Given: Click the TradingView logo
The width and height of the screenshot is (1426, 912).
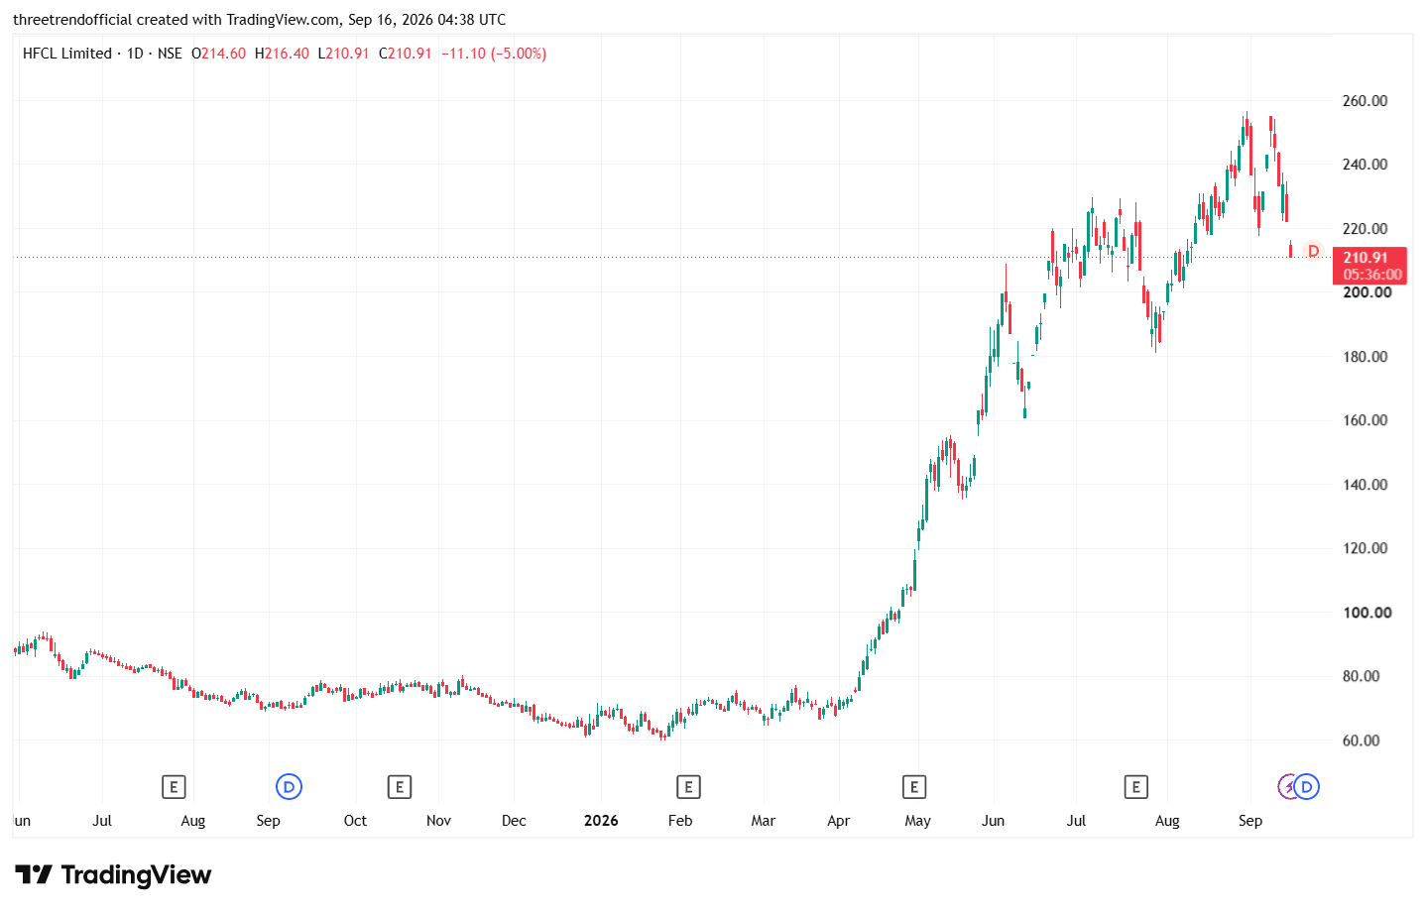Looking at the screenshot, I should [113, 874].
